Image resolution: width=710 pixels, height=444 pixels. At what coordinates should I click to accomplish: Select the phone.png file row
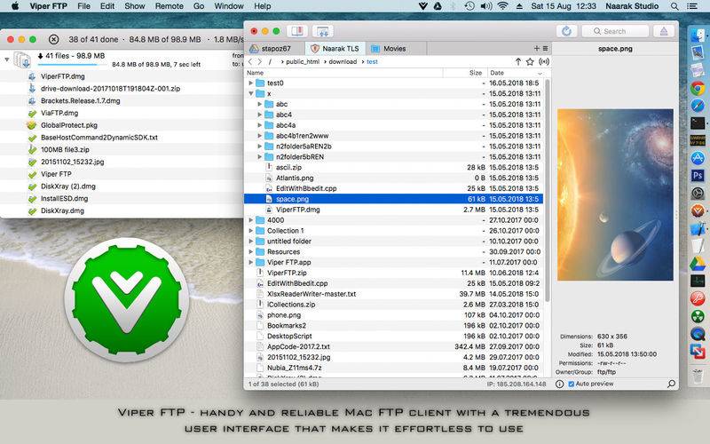coord(393,315)
